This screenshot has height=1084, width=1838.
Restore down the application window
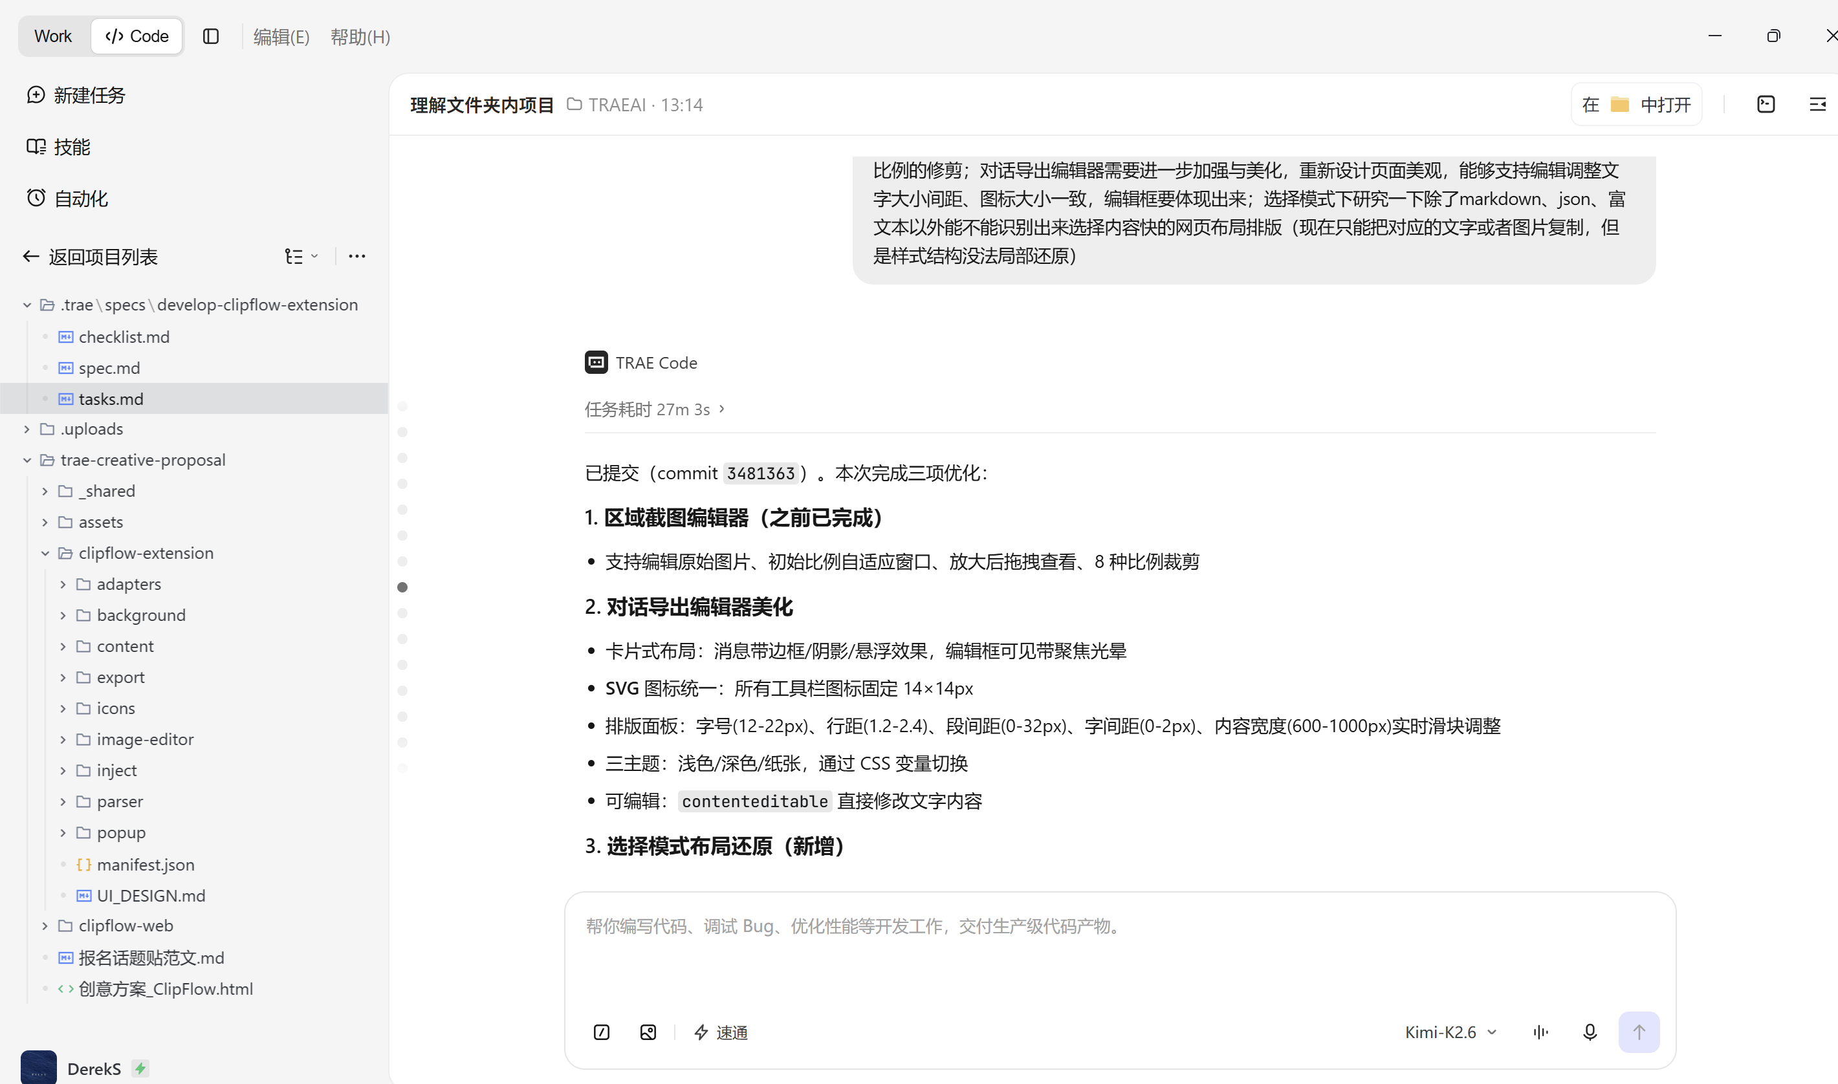pos(1774,36)
